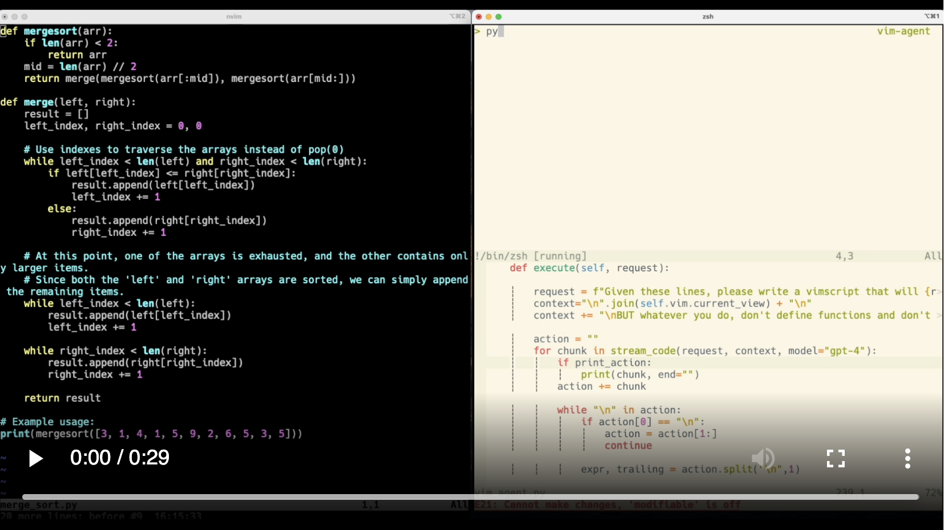This screenshot has width=944, height=530.
Task: Click the ⌥⌘2 shortcut badge on nvim pane
Action: tap(457, 17)
